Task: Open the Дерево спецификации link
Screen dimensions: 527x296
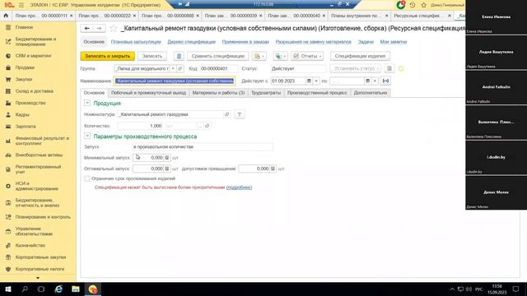Action: 192,42
